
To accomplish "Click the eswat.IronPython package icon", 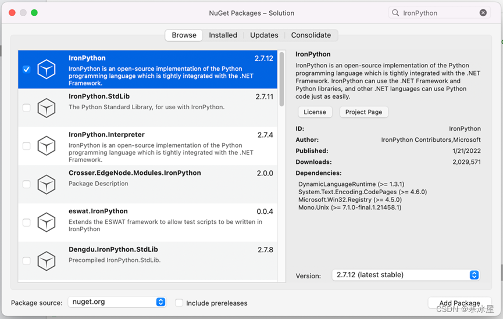I will [47, 223].
